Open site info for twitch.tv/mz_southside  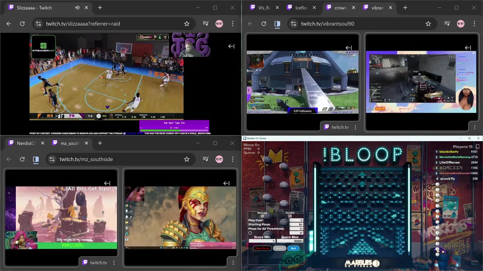[x=52, y=159]
